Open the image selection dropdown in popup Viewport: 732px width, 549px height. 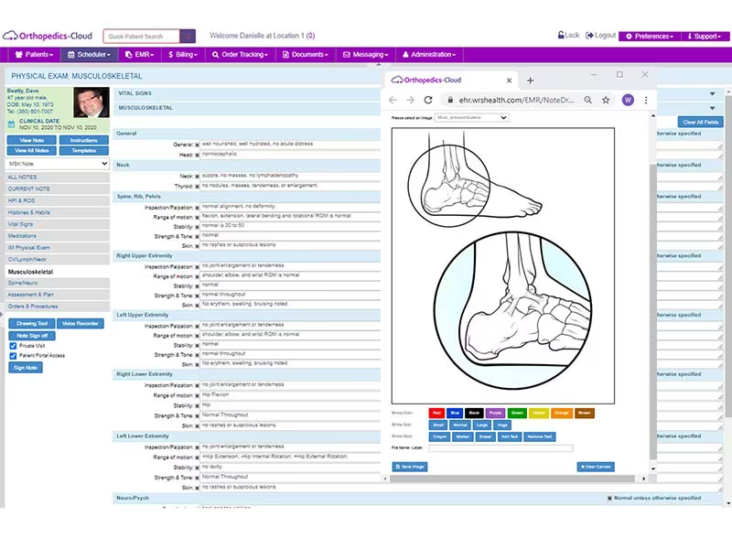pyautogui.click(x=471, y=118)
